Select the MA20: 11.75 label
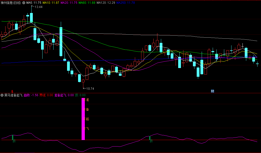The image size is (261, 153). [x=69, y=3]
